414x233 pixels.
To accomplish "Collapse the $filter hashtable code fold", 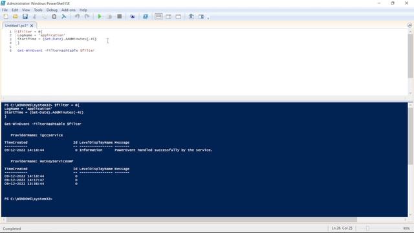I will (x=16, y=32).
